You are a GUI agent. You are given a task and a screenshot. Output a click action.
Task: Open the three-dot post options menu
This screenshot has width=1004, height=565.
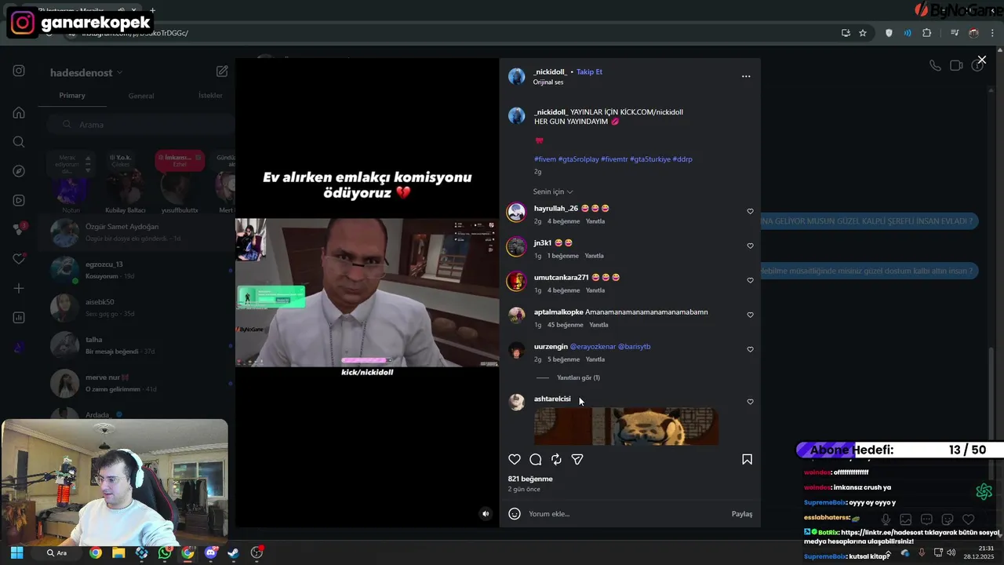pos(746,76)
